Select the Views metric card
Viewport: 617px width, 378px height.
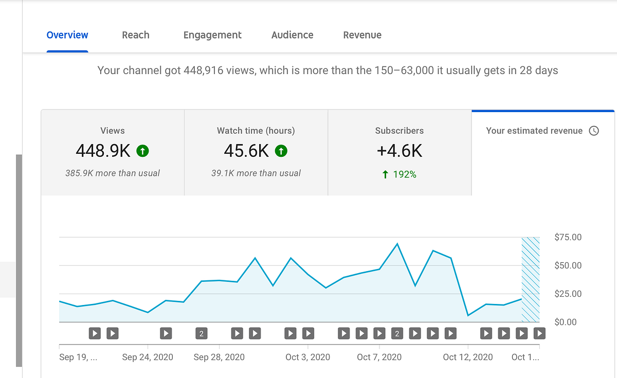(113, 153)
